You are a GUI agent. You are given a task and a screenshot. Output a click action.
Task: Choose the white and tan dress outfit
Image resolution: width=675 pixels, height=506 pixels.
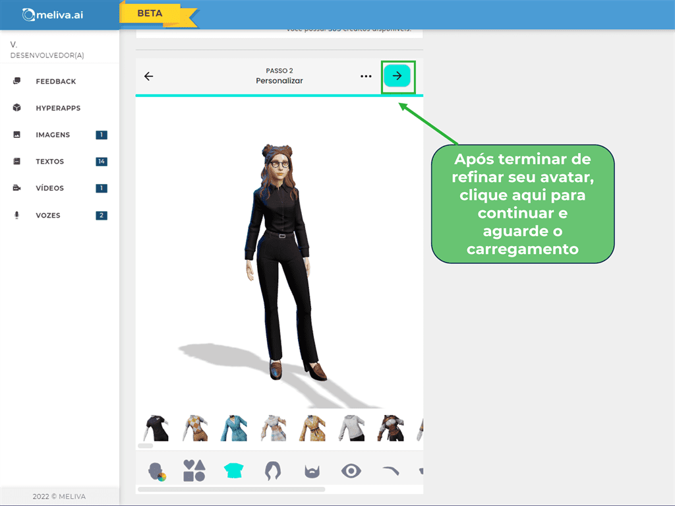[x=274, y=428]
